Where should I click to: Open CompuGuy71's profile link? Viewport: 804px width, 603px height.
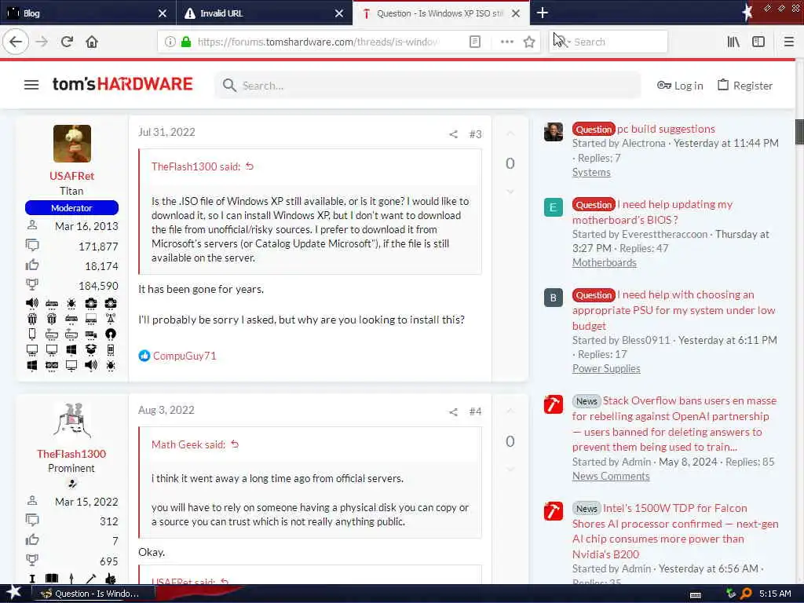185,356
